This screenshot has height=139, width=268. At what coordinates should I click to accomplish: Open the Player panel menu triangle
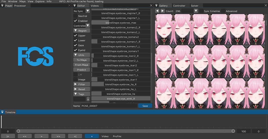pos(2,5)
